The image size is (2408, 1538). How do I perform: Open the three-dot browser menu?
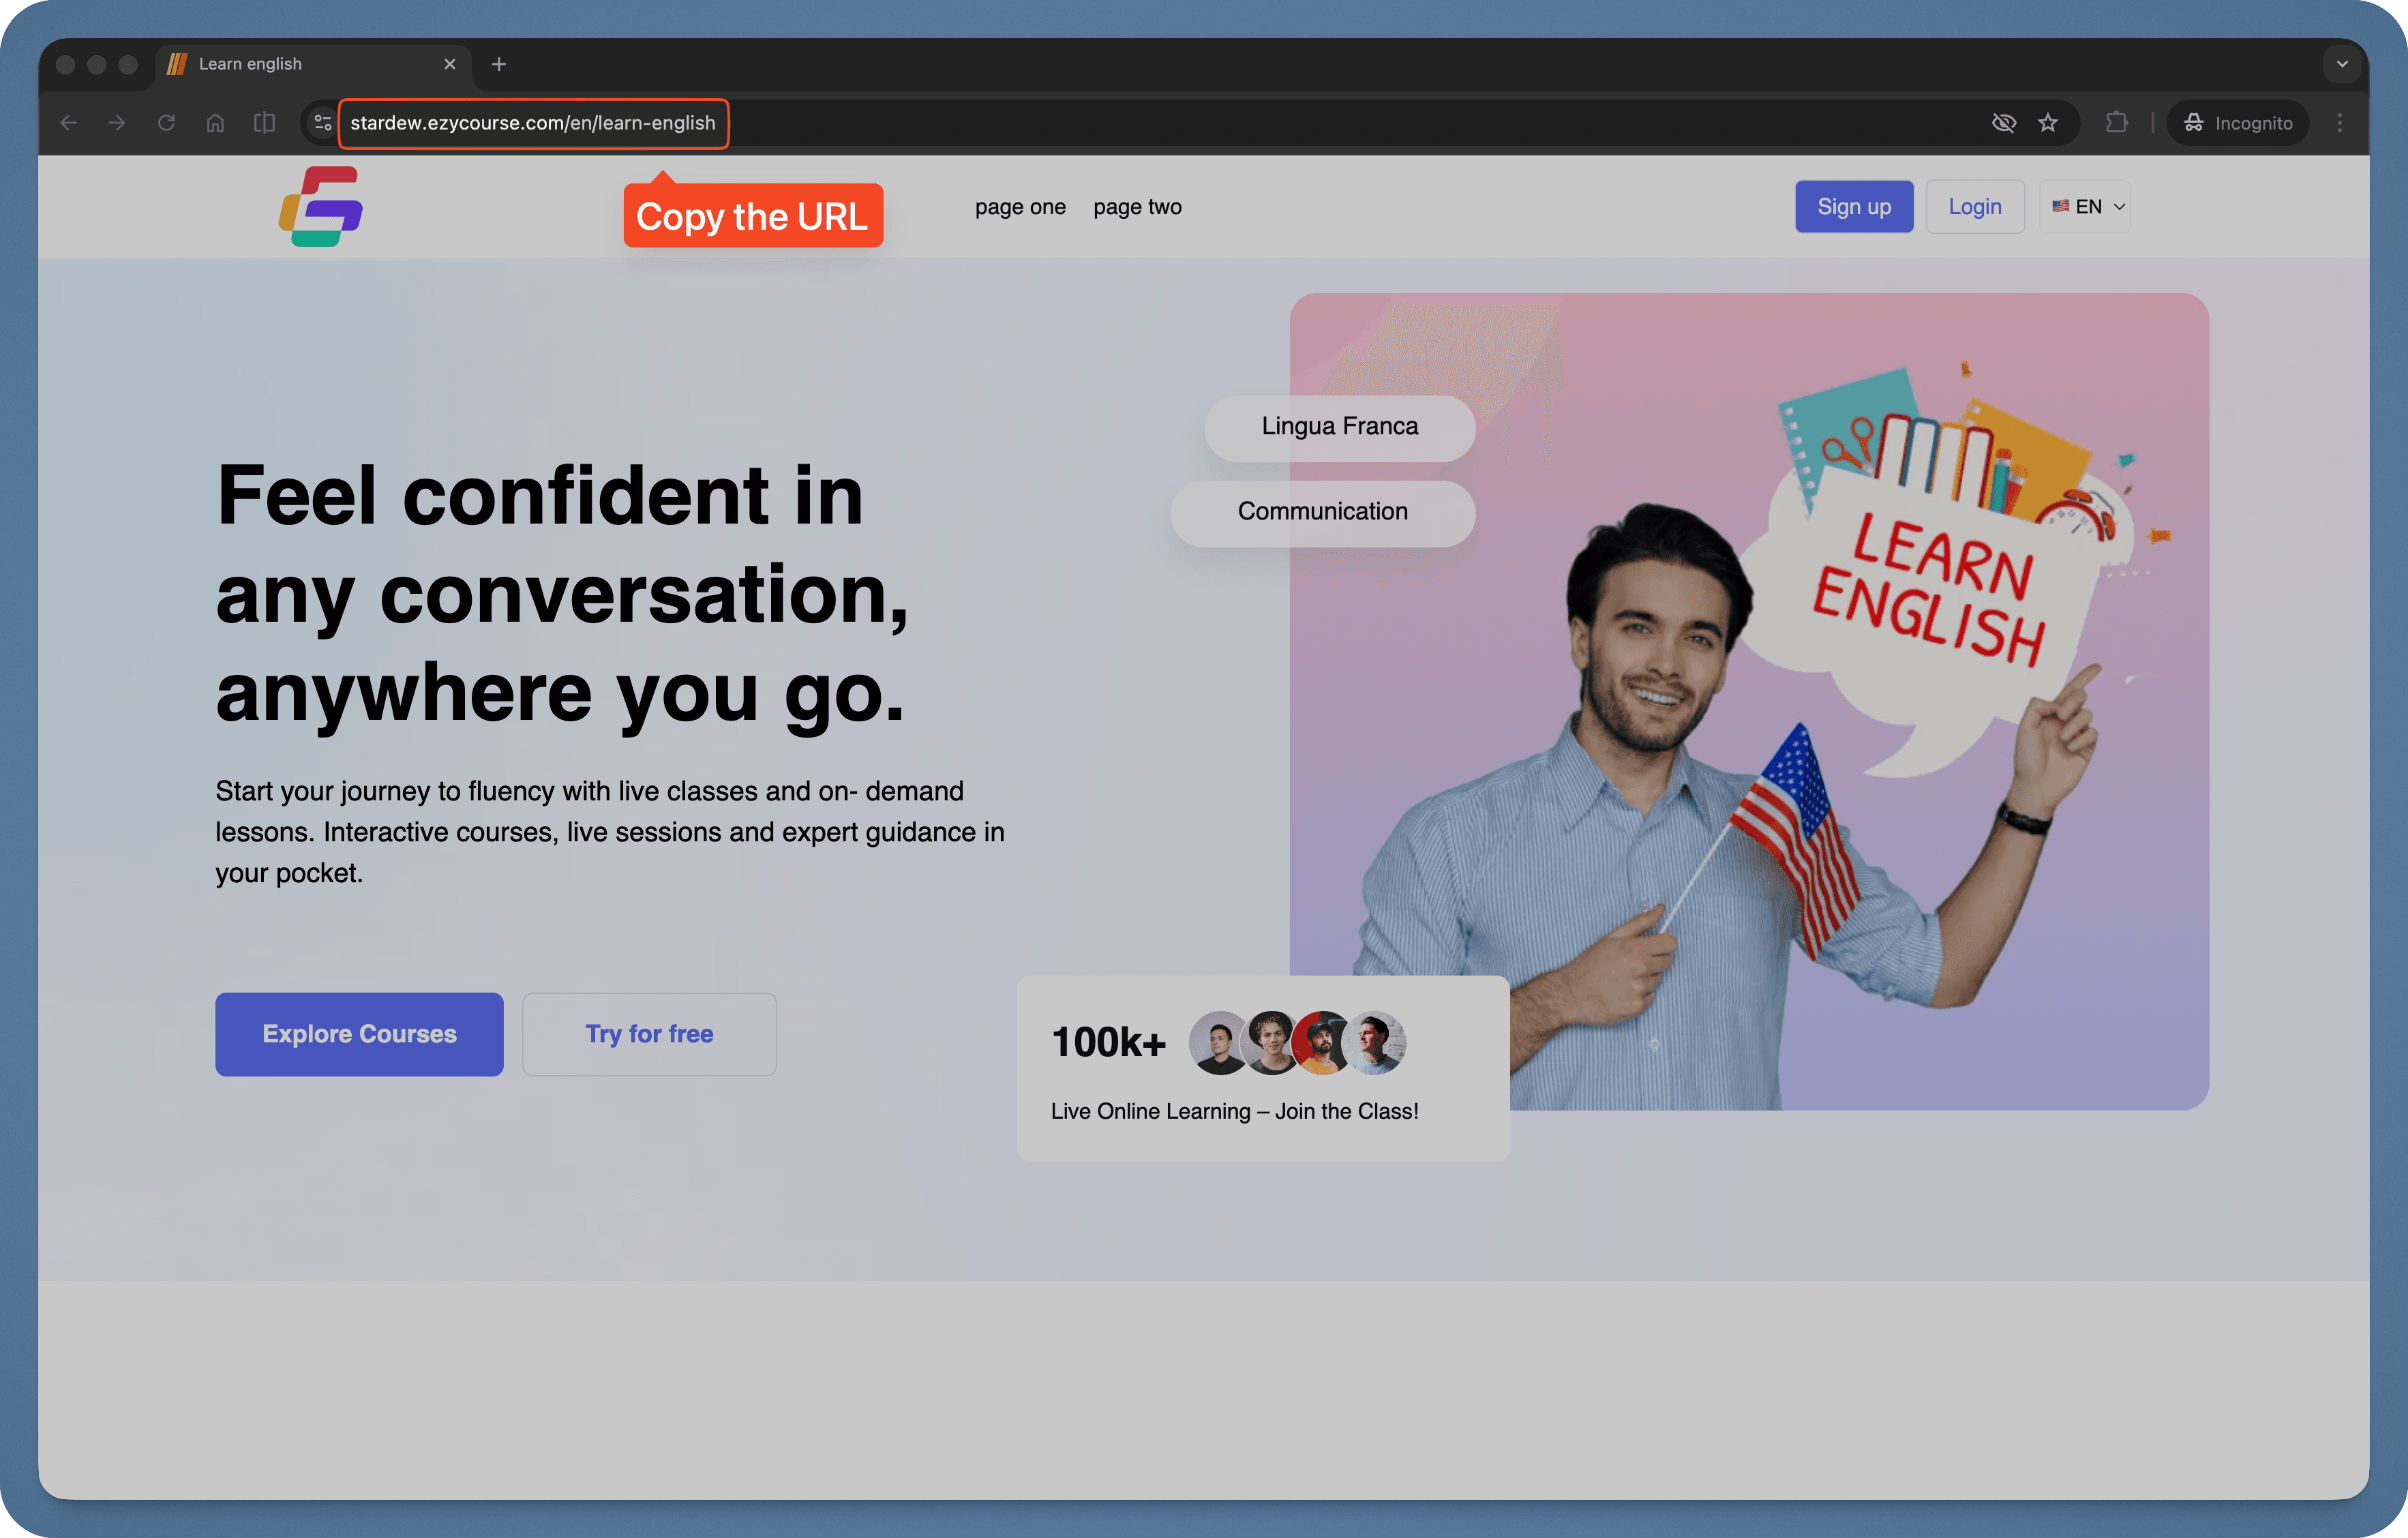point(2341,122)
